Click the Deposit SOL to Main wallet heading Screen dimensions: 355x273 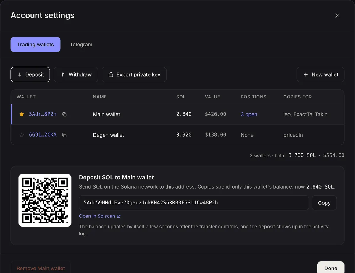[116, 177]
